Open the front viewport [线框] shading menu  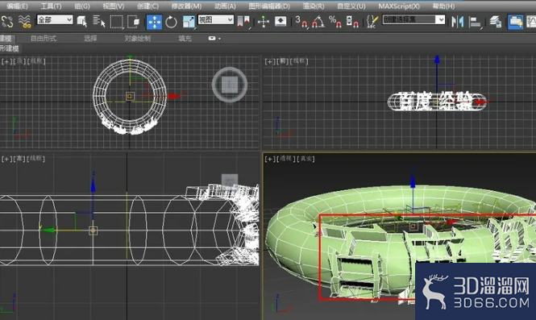tap(299, 61)
